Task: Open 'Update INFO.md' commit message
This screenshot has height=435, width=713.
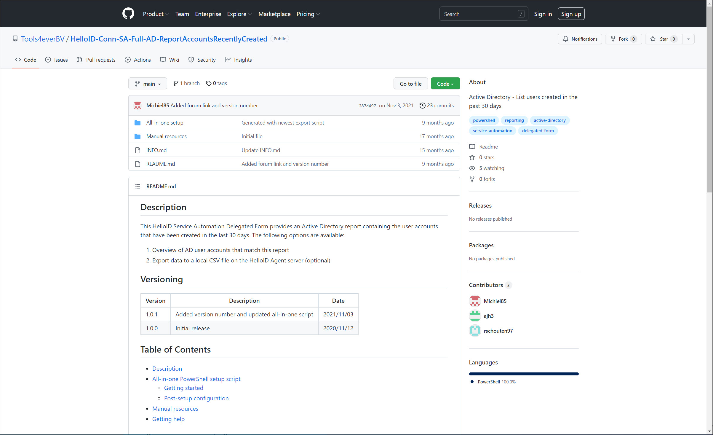Action: [260, 150]
